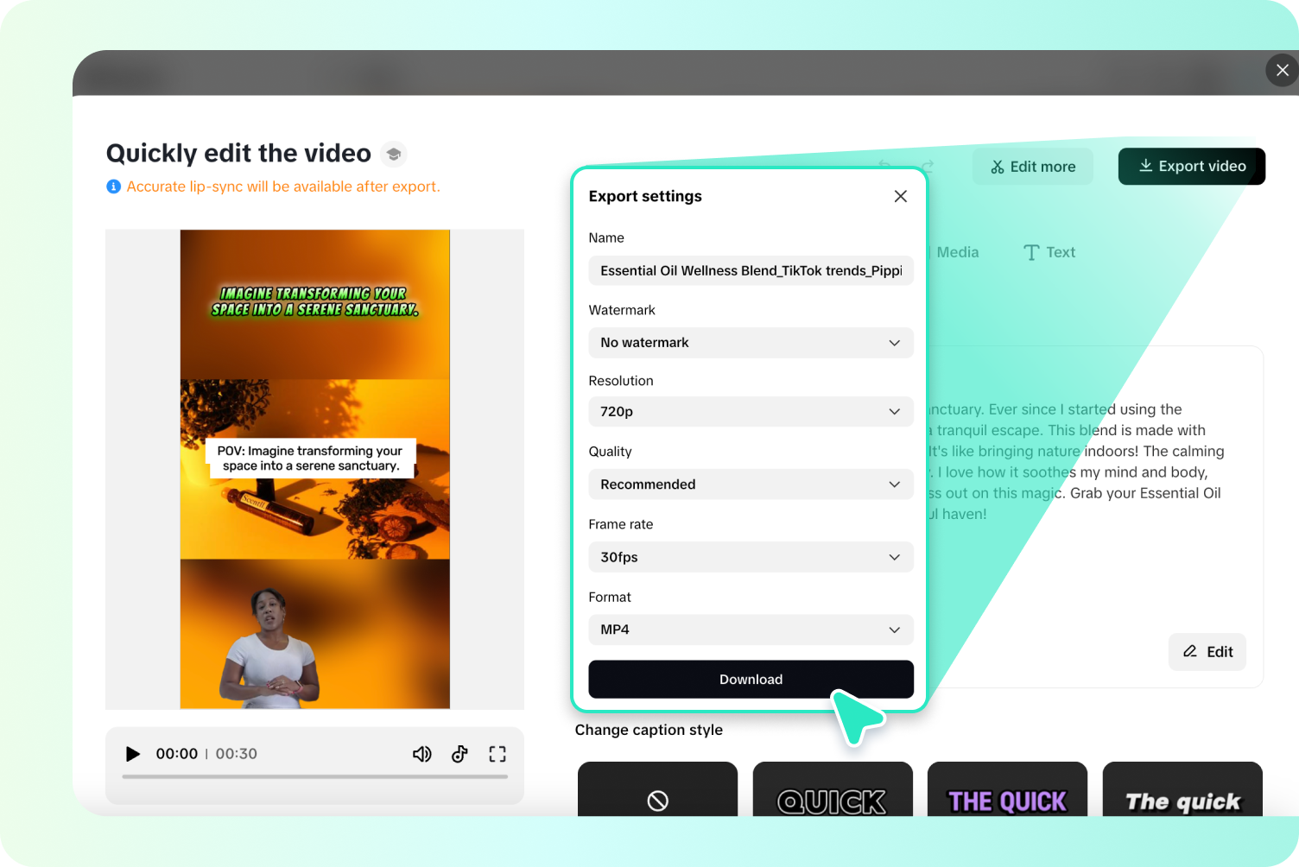
Task: Click the video name input field
Action: (751, 270)
